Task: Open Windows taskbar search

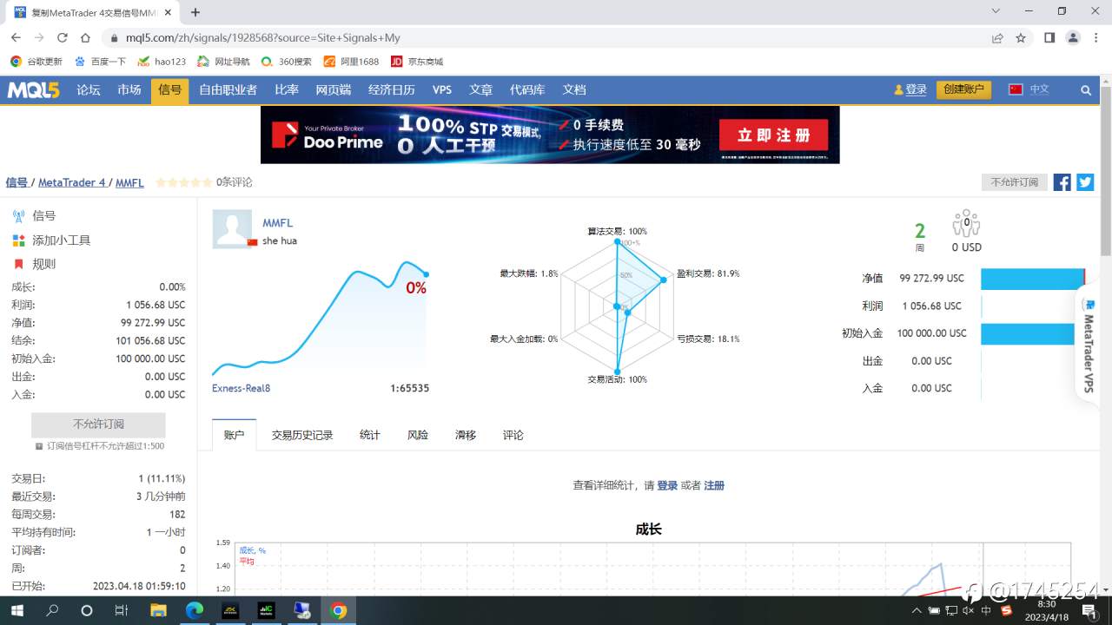Action: click(52, 610)
